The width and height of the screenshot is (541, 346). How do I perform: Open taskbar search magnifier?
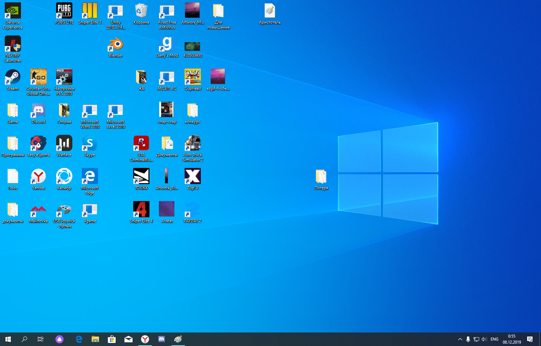point(24,339)
